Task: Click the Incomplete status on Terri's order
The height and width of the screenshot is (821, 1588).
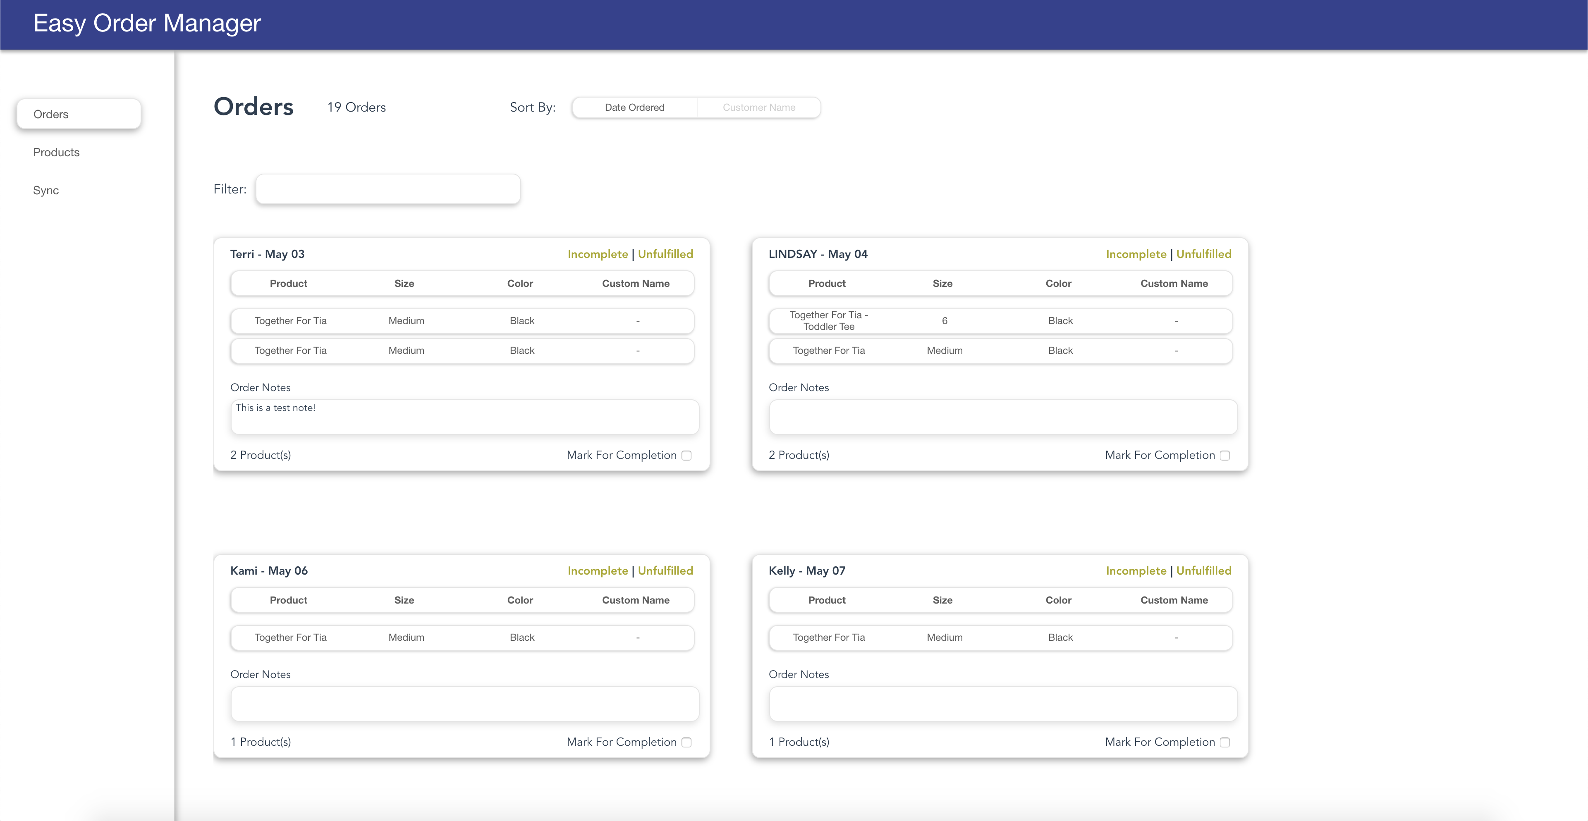Action: pos(597,254)
